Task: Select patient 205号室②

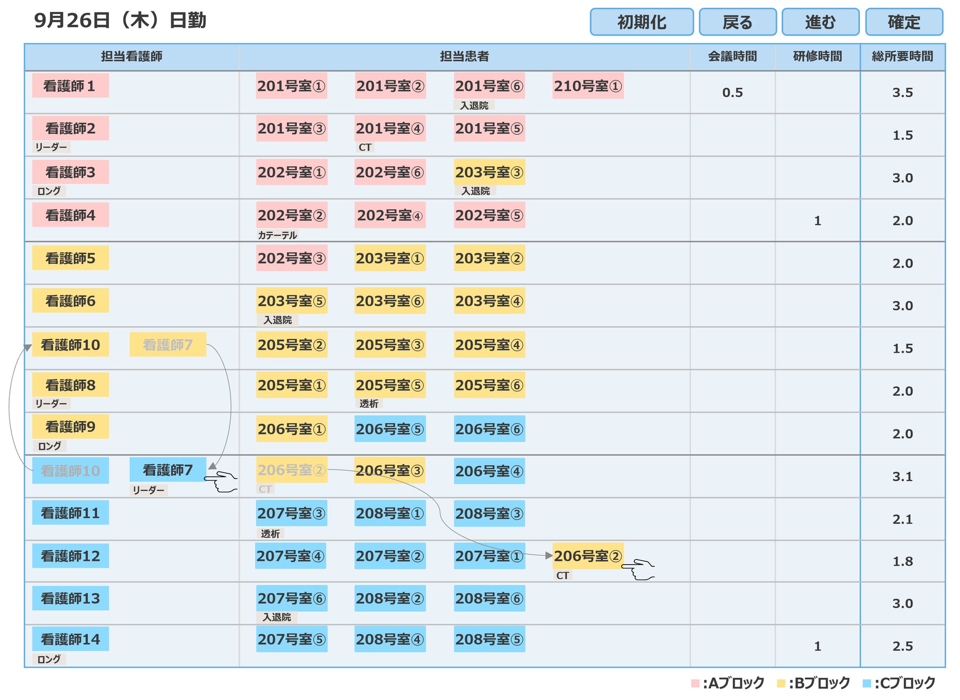Action: click(x=292, y=344)
